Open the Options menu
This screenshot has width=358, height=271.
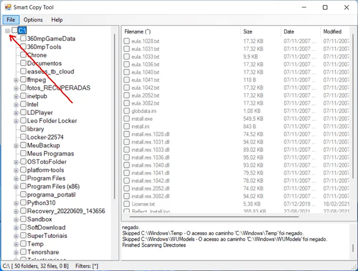pyautogui.click(x=33, y=20)
